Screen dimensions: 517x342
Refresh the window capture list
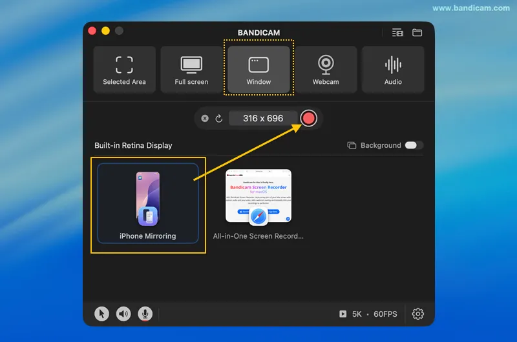219,118
